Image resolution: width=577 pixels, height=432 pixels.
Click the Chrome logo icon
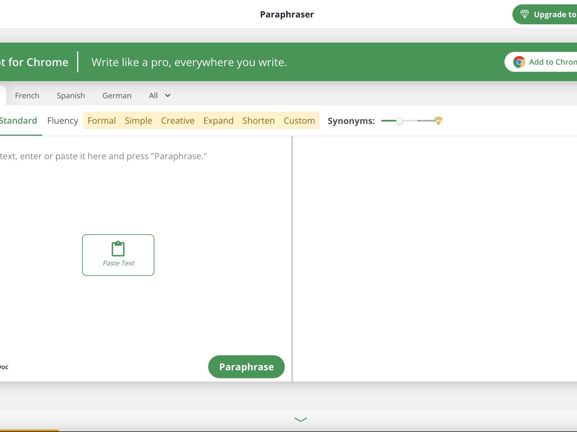pyautogui.click(x=519, y=62)
